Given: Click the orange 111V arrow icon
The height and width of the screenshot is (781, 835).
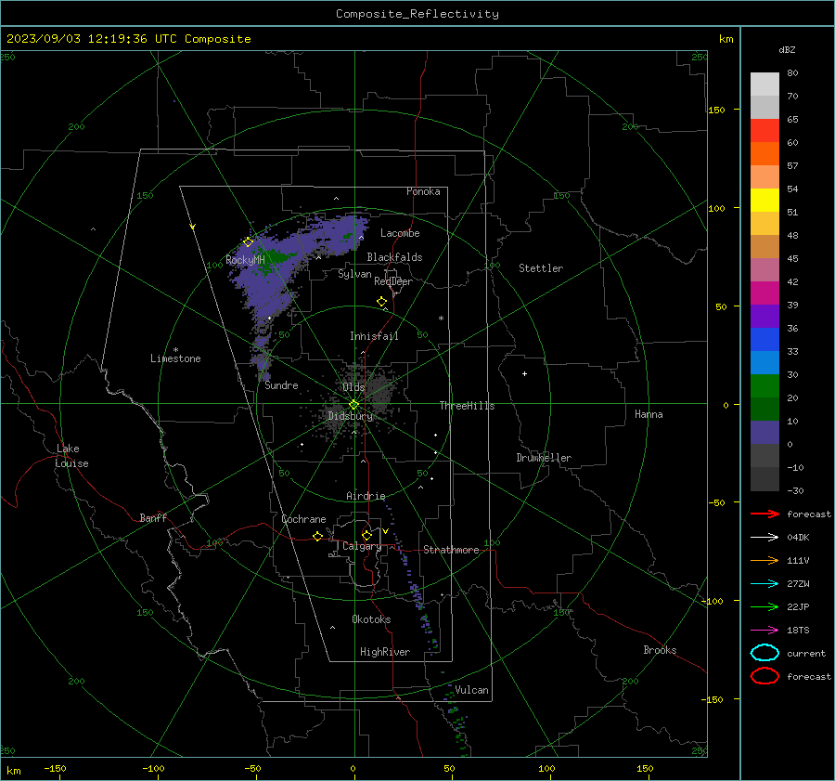Looking at the screenshot, I should (x=764, y=560).
